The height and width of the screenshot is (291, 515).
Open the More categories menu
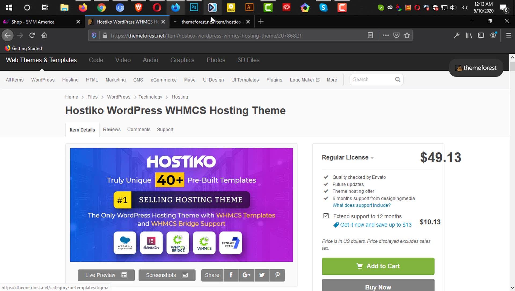(332, 80)
